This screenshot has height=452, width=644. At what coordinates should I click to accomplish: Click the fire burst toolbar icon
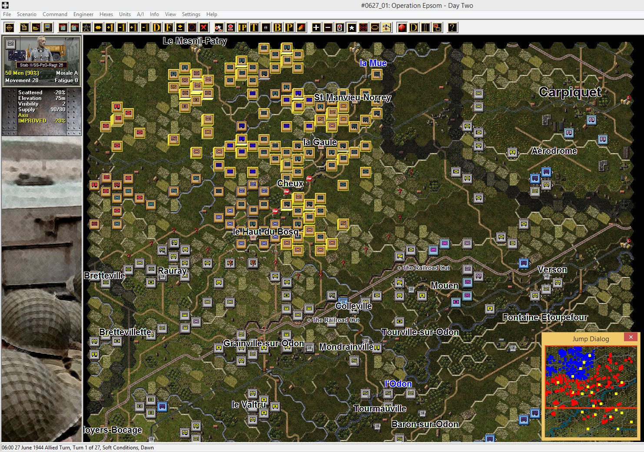pyautogui.click(x=301, y=27)
